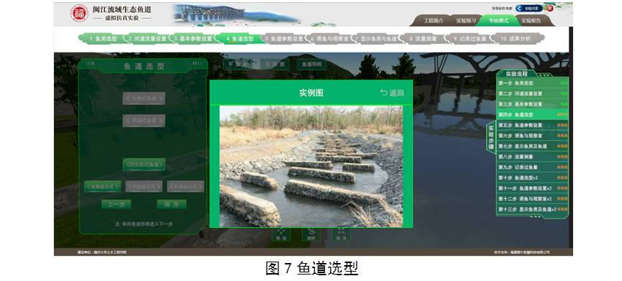The width and height of the screenshot is (622, 281).
Task: Select 第六步 诱鱼与观察室 in the flow list
Action: (x=532, y=136)
